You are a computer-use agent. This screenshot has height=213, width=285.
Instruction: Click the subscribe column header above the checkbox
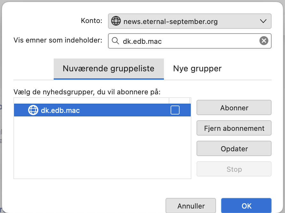(x=179, y=101)
